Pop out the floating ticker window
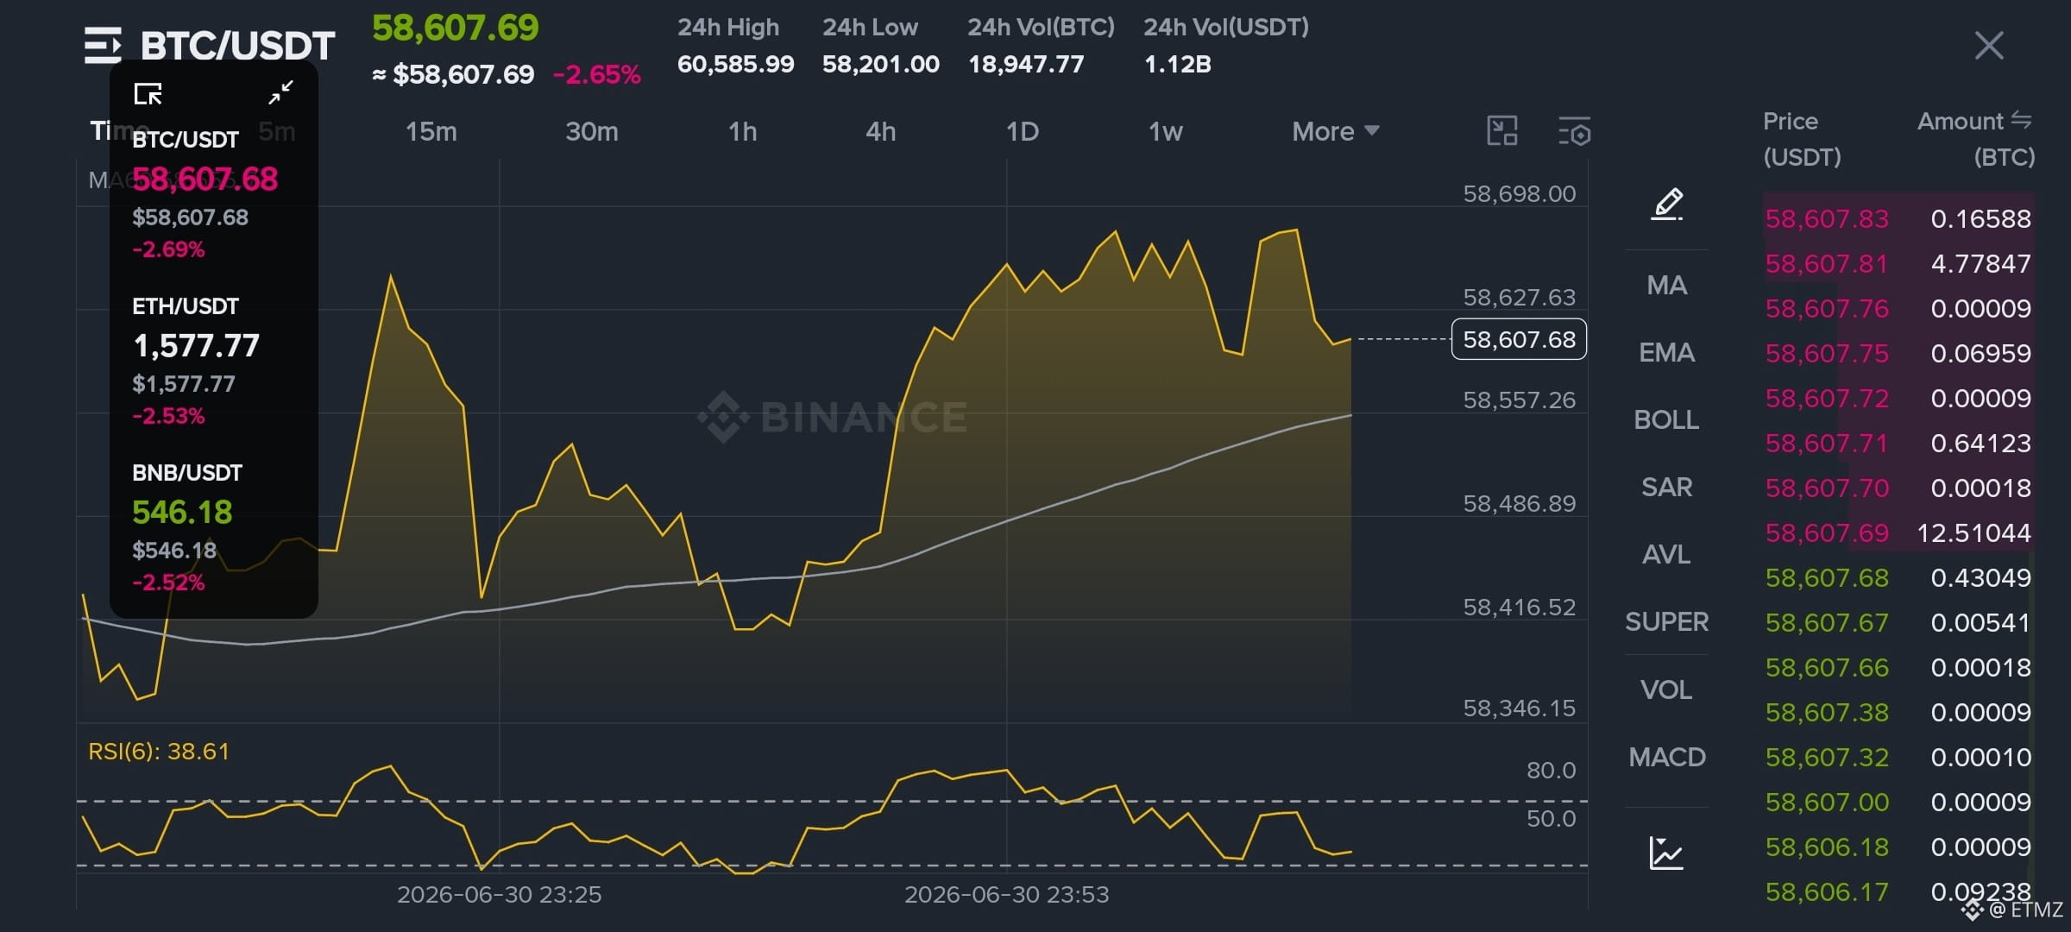 click(x=148, y=93)
